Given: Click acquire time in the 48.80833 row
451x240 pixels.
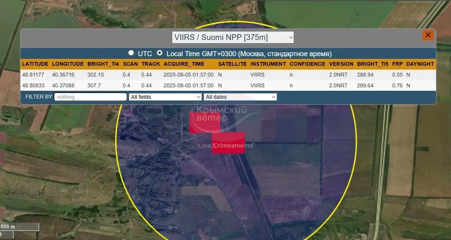Looking at the screenshot, I should click(x=188, y=85).
